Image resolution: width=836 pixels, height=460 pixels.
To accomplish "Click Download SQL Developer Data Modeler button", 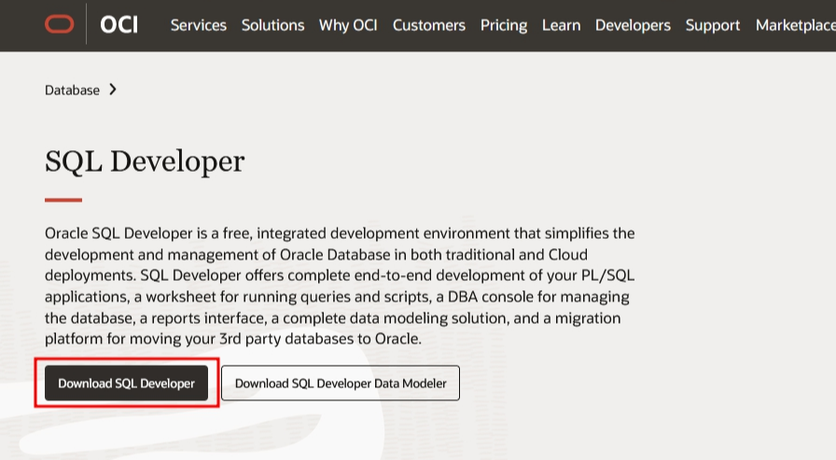I will click(x=341, y=383).
